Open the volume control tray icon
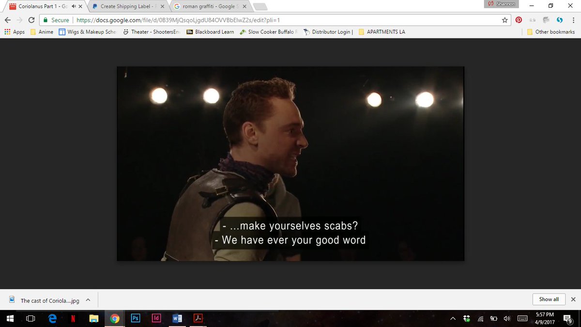581x327 pixels. tap(507, 318)
